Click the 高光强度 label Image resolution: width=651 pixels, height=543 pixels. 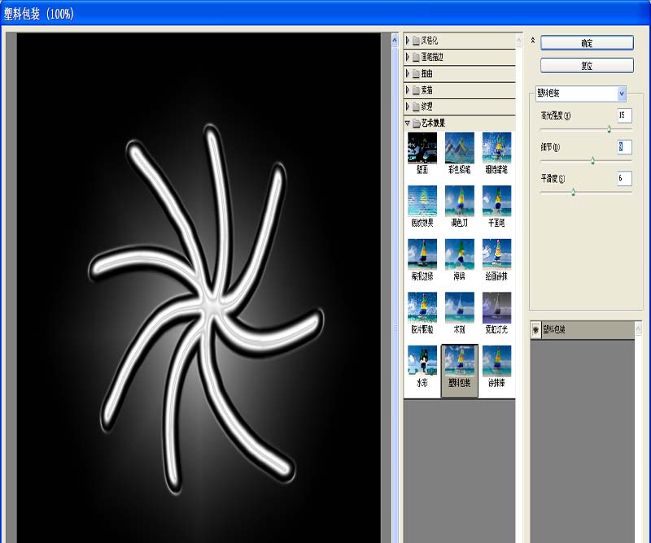(556, 115)
